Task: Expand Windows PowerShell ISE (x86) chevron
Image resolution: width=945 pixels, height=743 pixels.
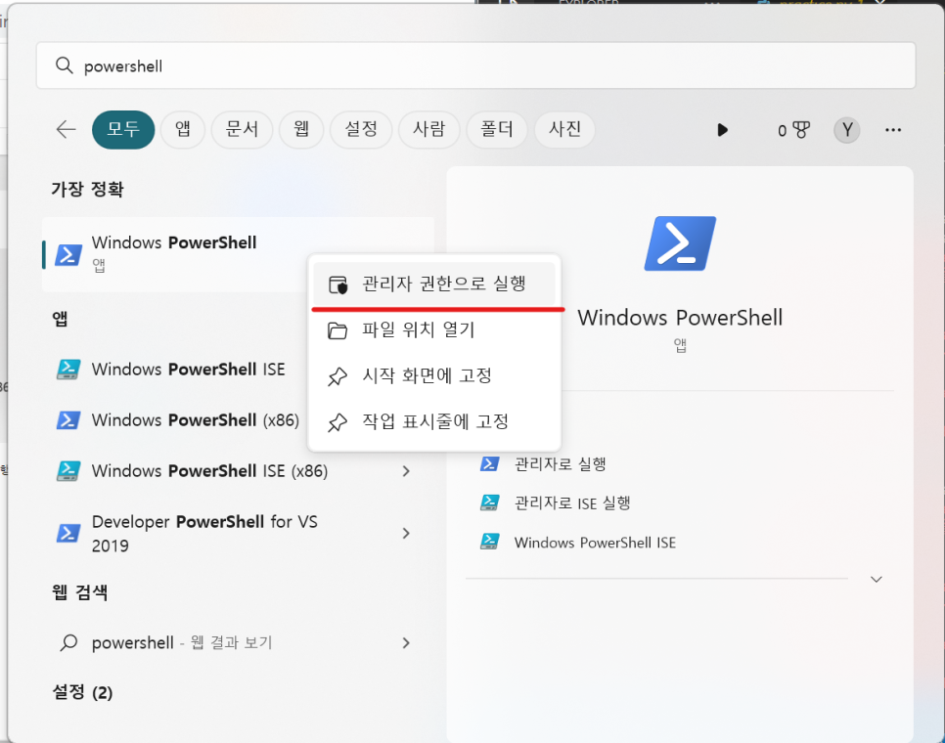Action: pyautogui.click(x=406, y=471)
